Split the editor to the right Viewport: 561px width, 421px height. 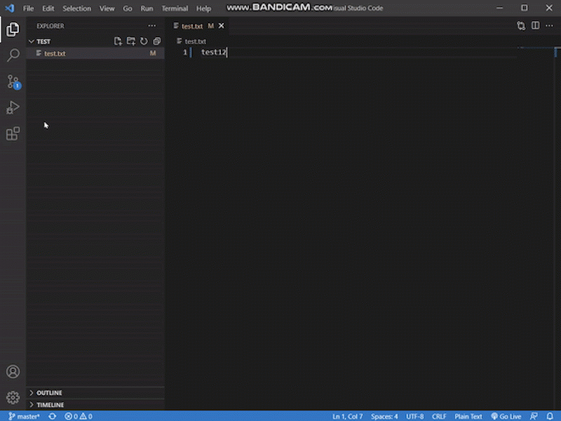tap(536, 25)
